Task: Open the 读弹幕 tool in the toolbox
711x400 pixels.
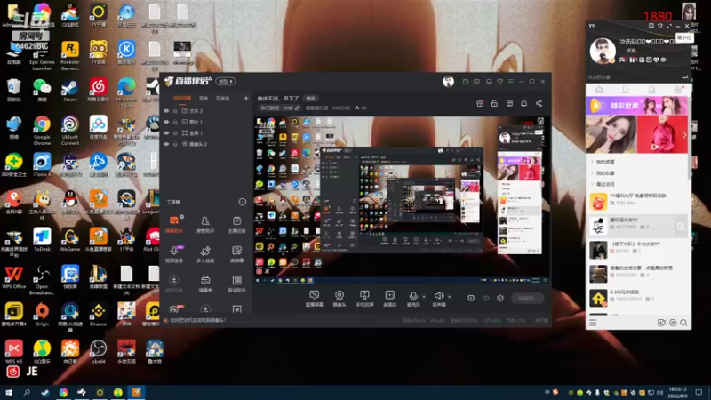Action: coord(236,254)
